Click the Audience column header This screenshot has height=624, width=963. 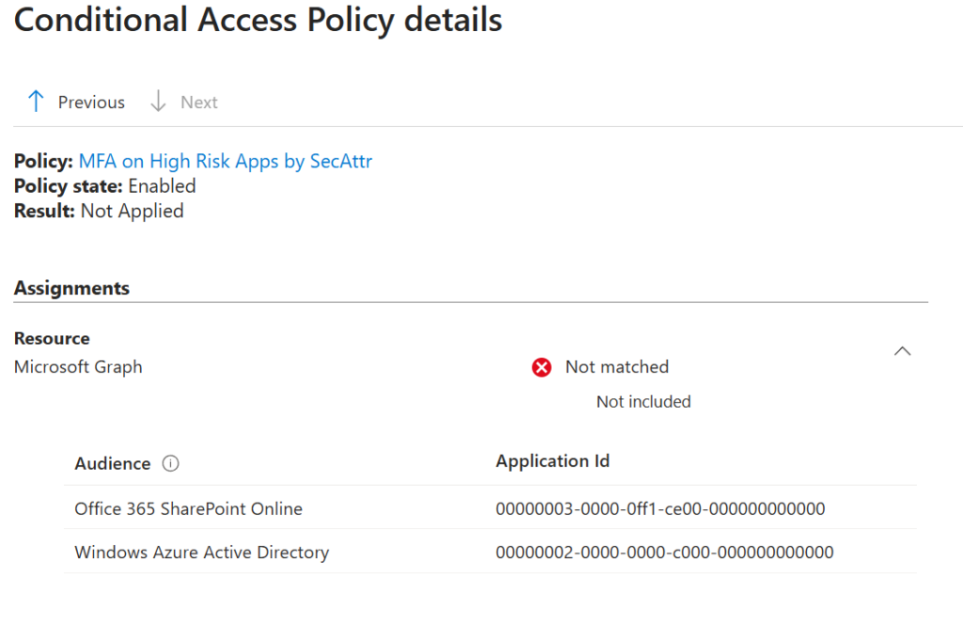click(x=112, y=463)
